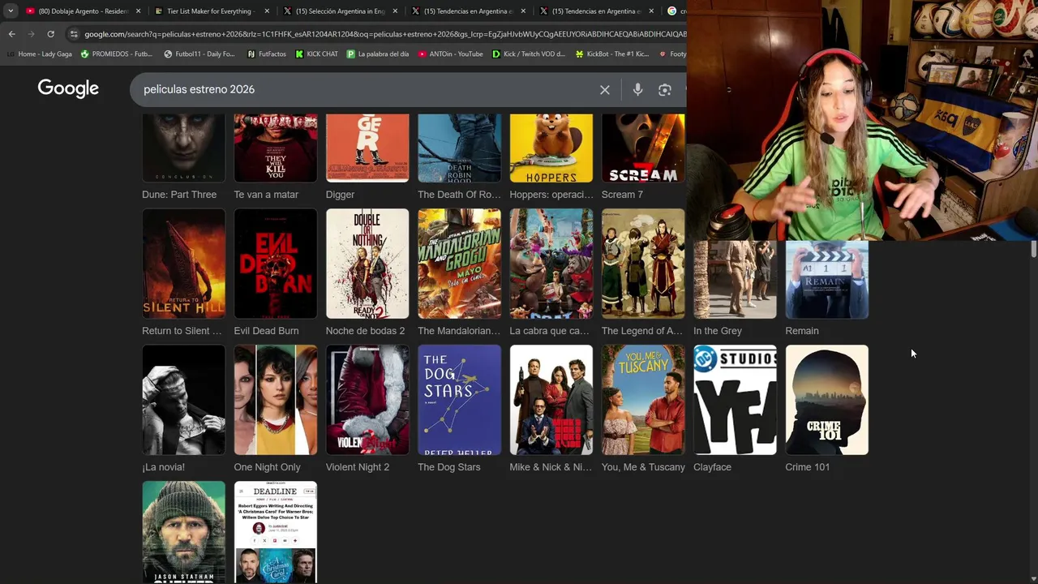1038x584 pixels.
Task: Close the Selección Argentina tab
Action: pos(395,11)
